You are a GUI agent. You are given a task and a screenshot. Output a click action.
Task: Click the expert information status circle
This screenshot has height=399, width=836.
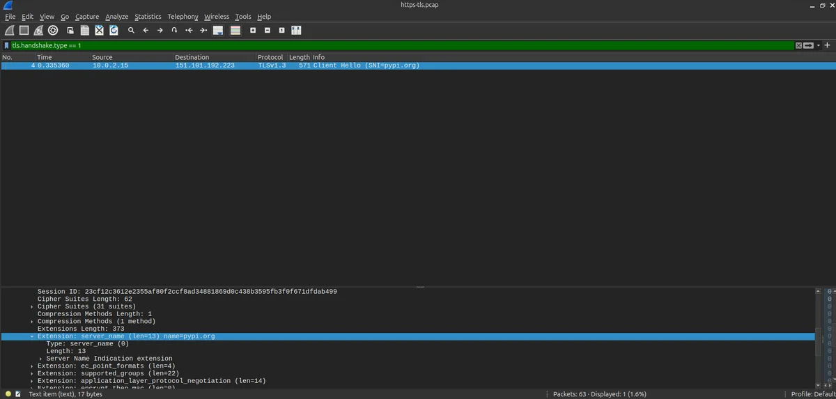(8, 394)
